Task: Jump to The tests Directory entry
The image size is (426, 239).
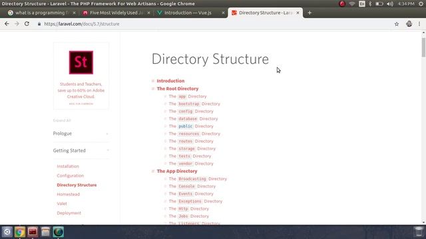Action: 190,156
